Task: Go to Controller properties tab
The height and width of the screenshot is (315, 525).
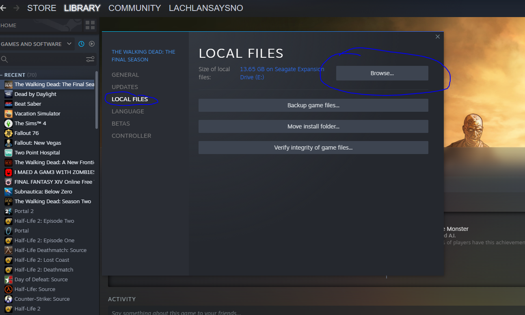Action: coord(131,136)
